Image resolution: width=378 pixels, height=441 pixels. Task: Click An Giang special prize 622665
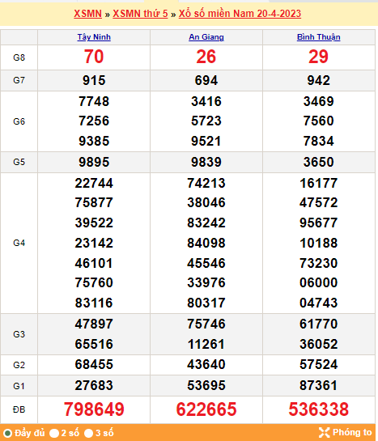206,409
